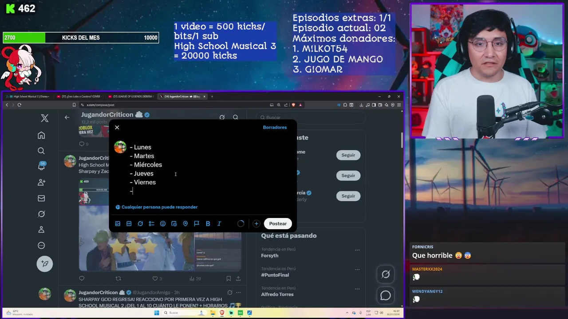The image size is (568, 319).
Task: Go back with profile back arrow
Action: (67, 117)
